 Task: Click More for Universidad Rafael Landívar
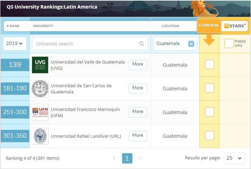coord(138,136)
